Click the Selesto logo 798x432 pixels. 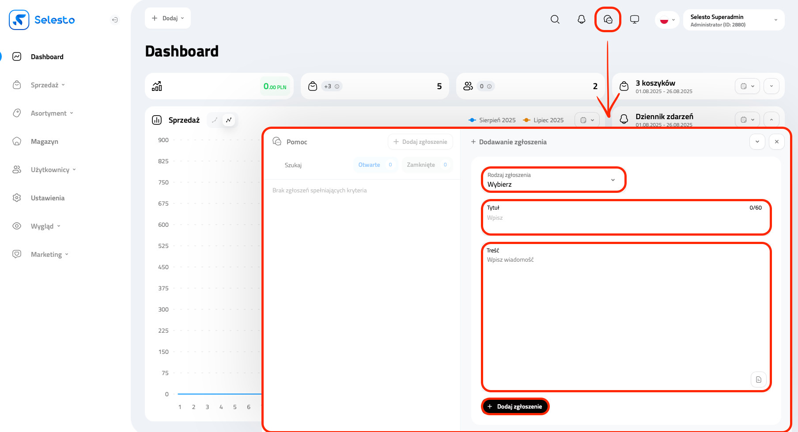point(42,20)
